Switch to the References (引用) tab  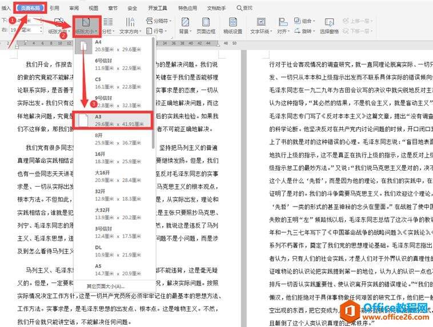coord(54,8)
